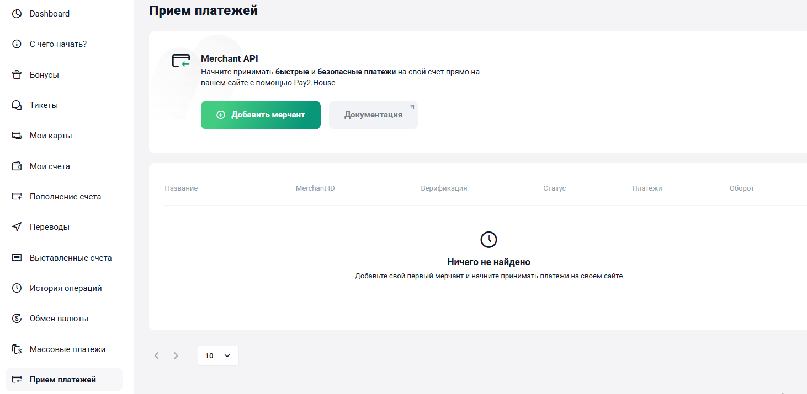Click the info icon beside С чего начать?
Screen dimensions: 807x394
[x=17, y=44]
